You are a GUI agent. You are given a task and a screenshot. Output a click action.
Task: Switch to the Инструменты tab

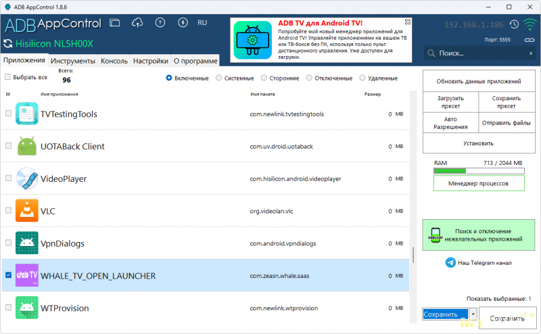point(73,61)
